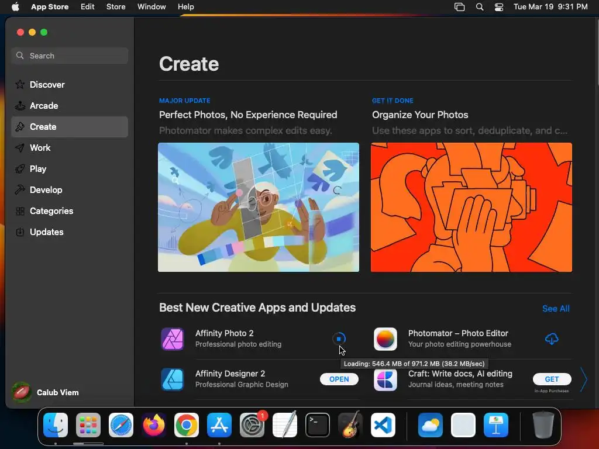Image resolution: width=599 pixels, height=449 pixels.
Task: Get the Craft app
Action: pyautogui.click(x=552, y=379)
